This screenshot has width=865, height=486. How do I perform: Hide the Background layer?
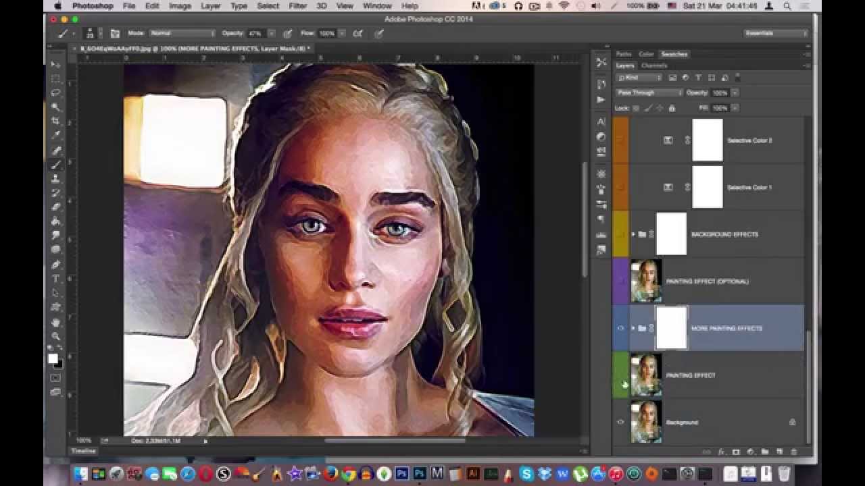[620, 423]
